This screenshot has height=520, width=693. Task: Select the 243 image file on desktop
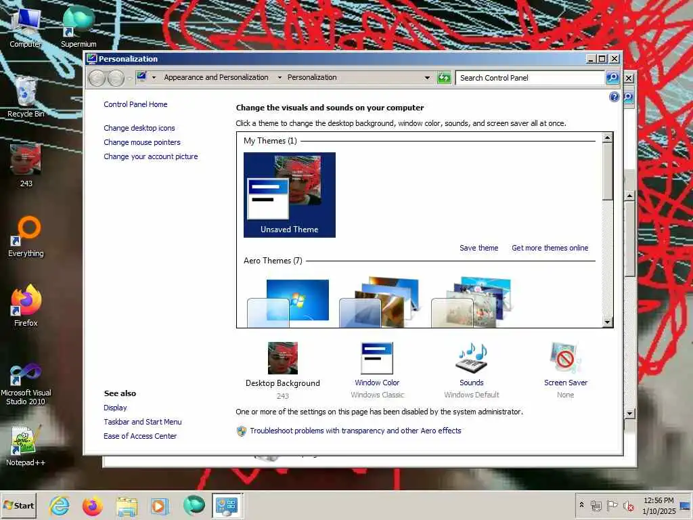click(26, 165)
